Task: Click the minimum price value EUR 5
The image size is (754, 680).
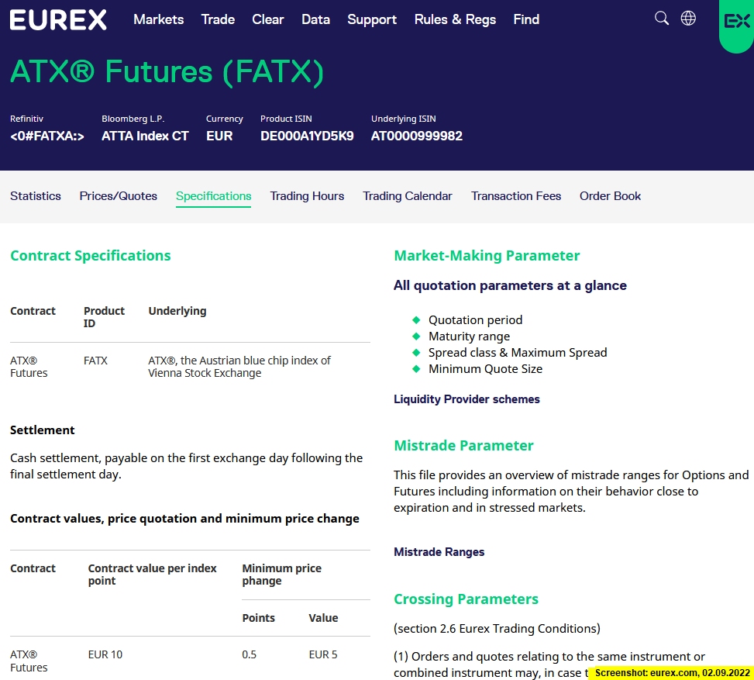Action: (323, 654)
